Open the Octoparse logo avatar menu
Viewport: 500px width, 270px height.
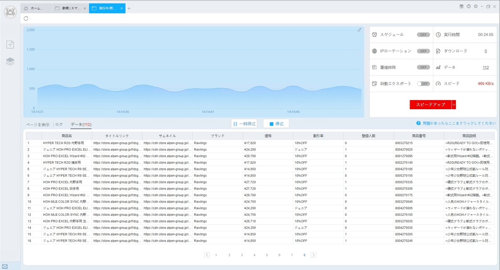10,12
